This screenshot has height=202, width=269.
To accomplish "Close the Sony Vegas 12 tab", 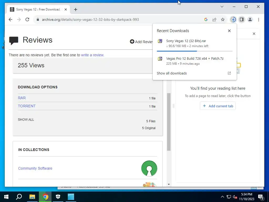I will [x=65, y=9].
